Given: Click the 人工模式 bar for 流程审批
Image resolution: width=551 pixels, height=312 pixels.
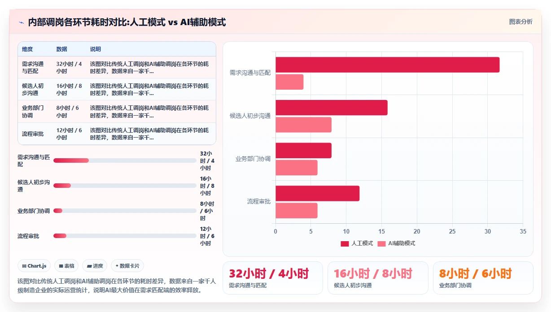Looking at the screenshot, I should (x=317, y=193).
